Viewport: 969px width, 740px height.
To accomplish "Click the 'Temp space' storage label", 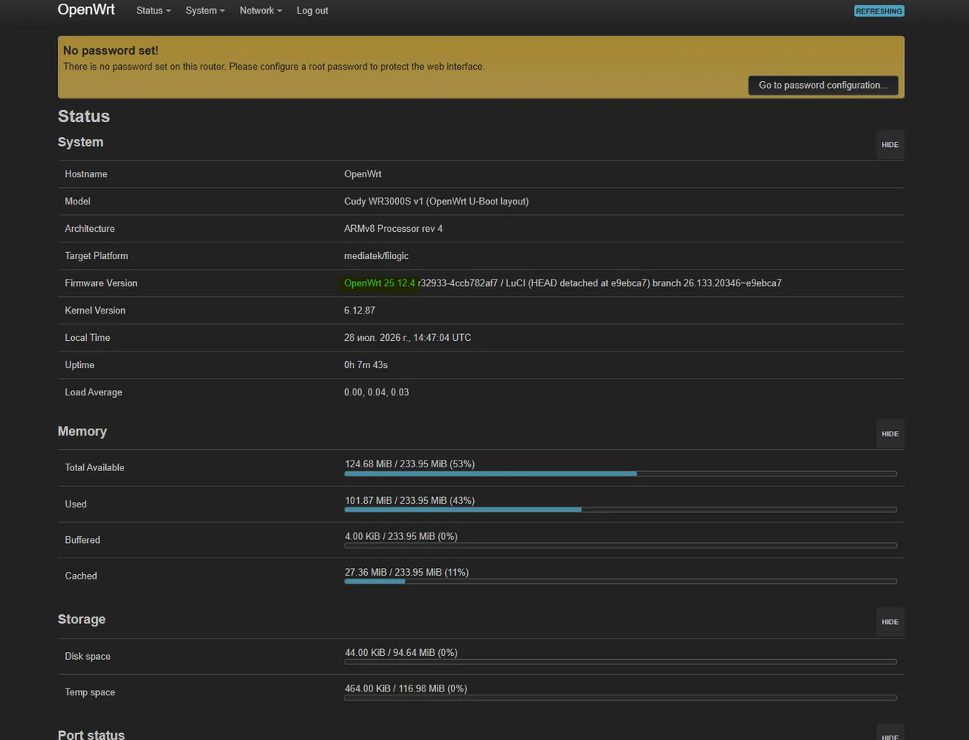I will (90, 692).
